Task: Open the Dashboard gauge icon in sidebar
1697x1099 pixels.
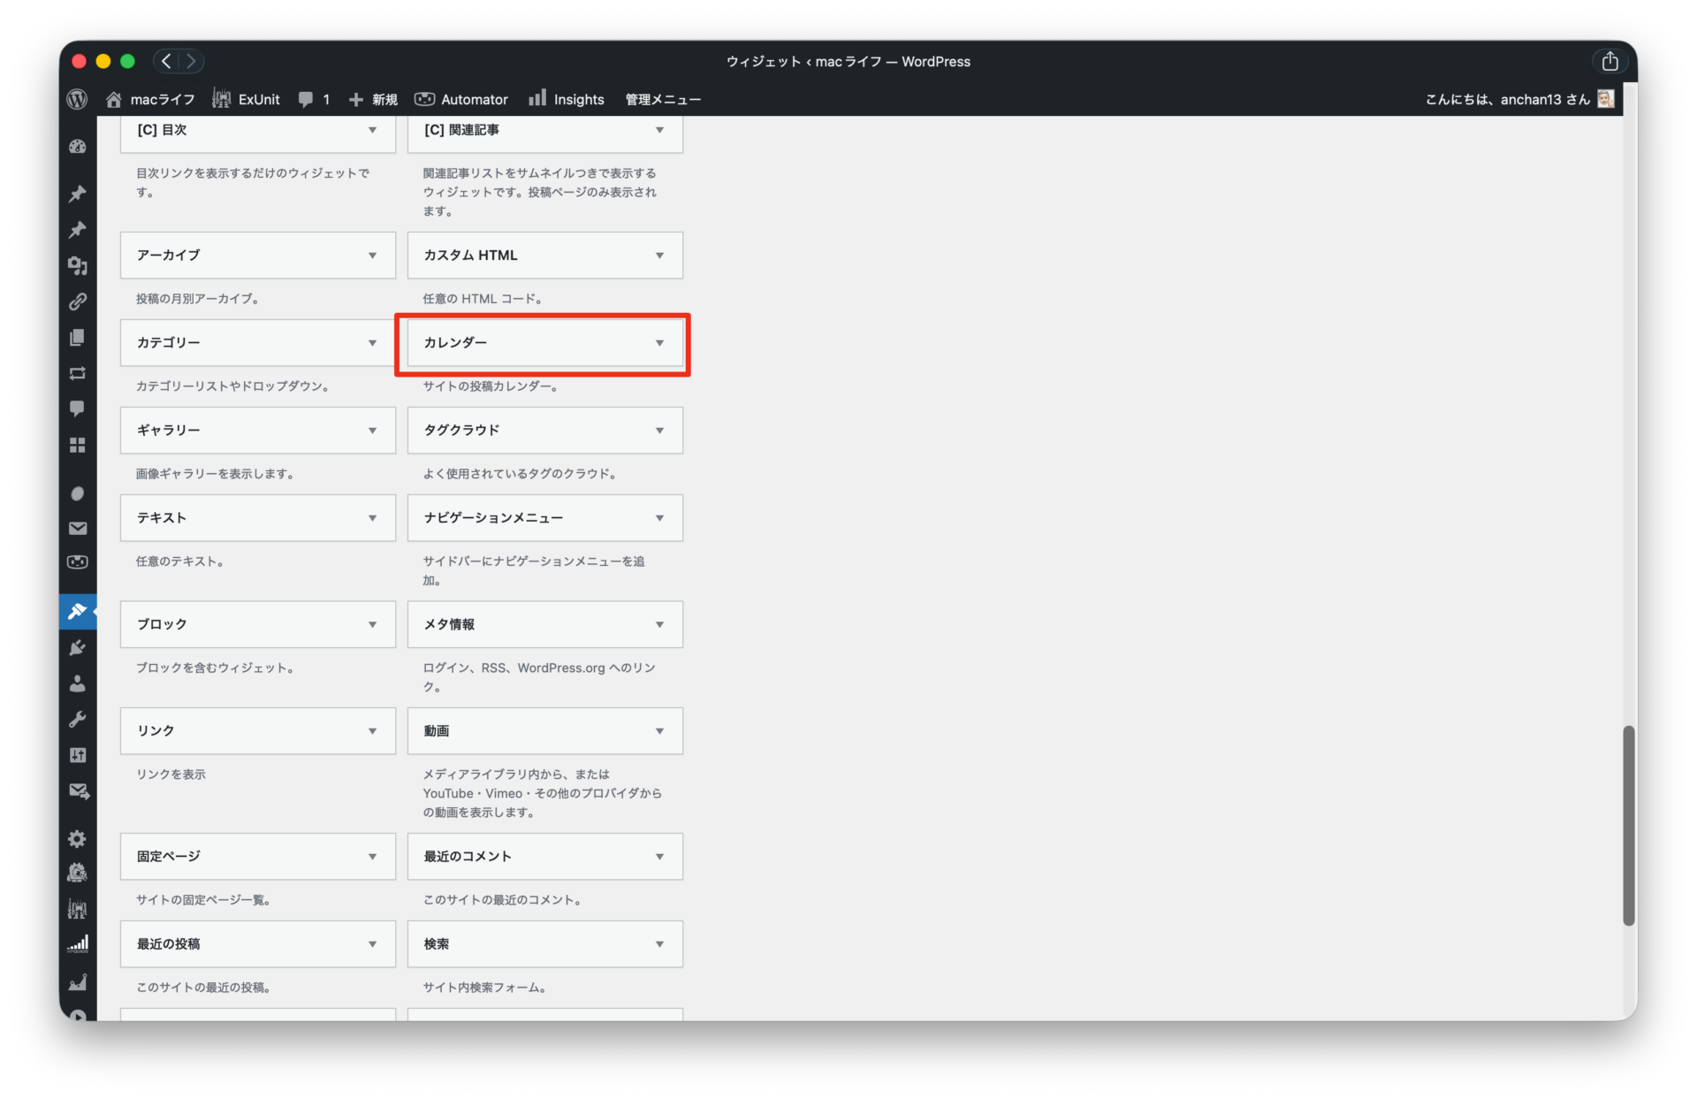Action: tap(78, 147)
